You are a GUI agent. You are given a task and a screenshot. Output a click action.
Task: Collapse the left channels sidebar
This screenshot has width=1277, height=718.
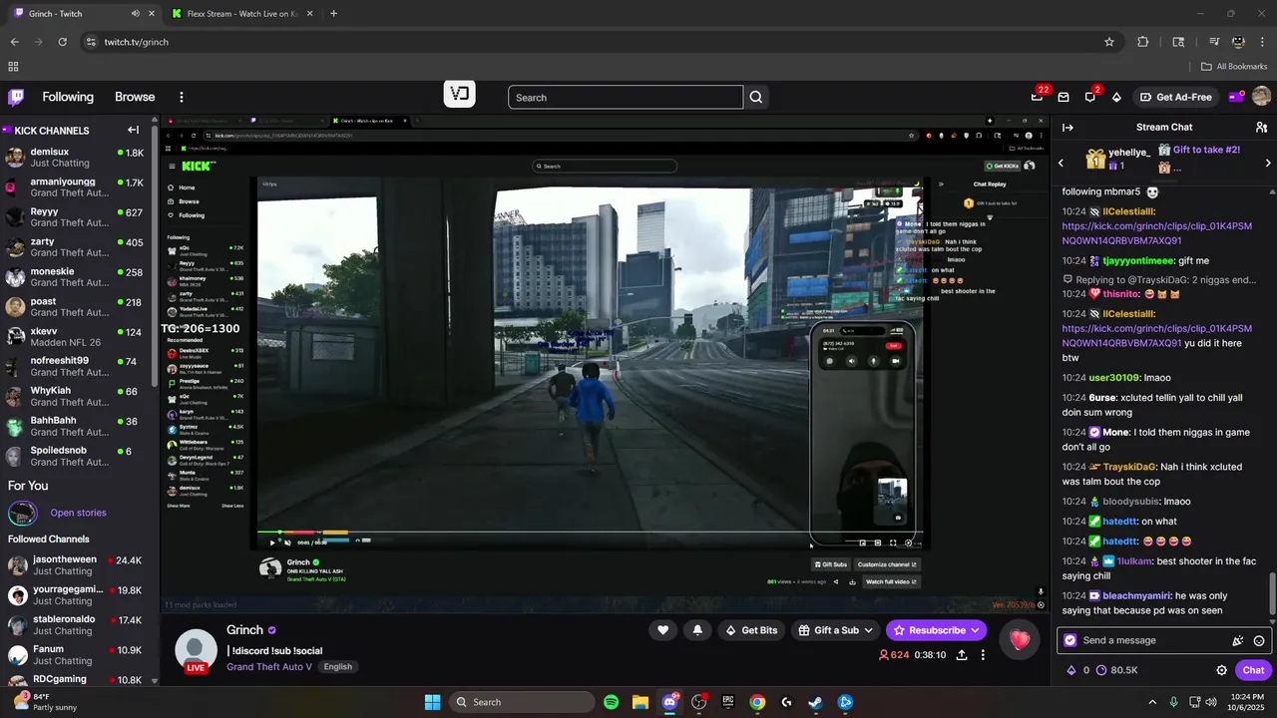[133, 130]
